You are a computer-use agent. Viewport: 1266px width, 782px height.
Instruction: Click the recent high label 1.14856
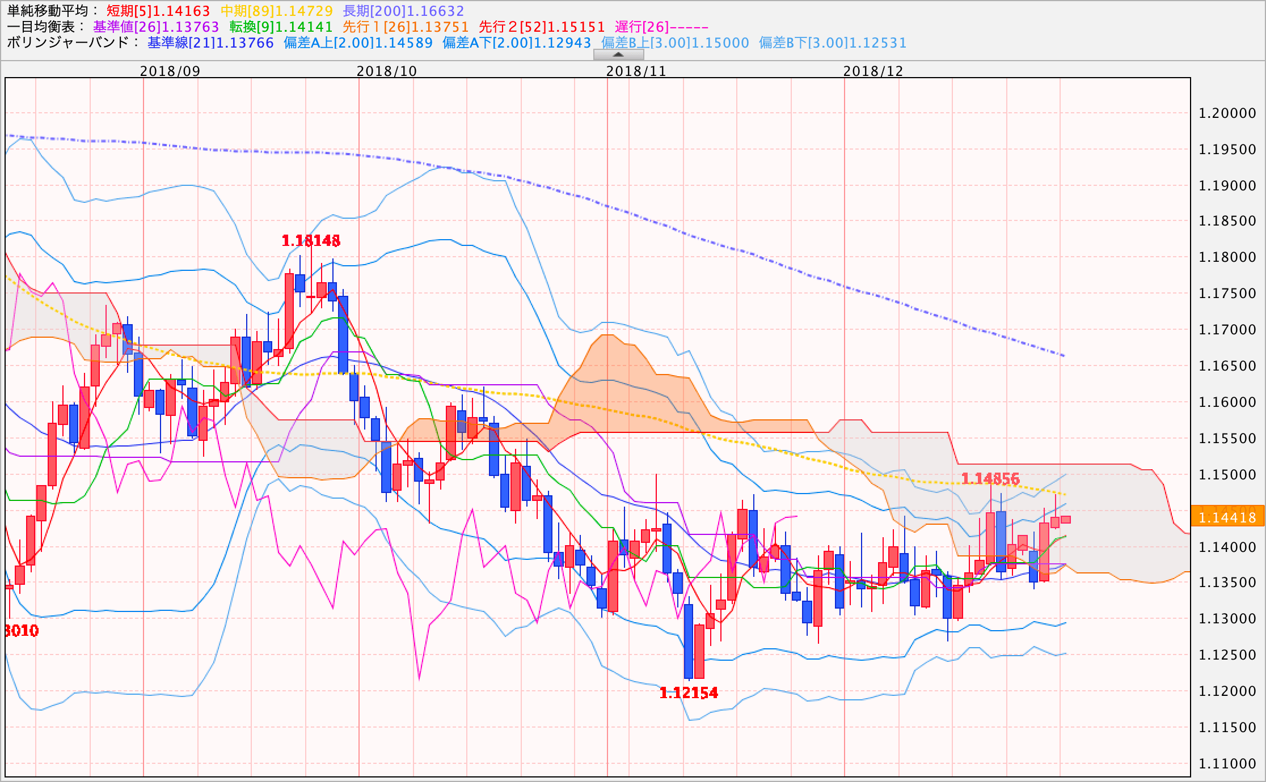click(990, 478)
